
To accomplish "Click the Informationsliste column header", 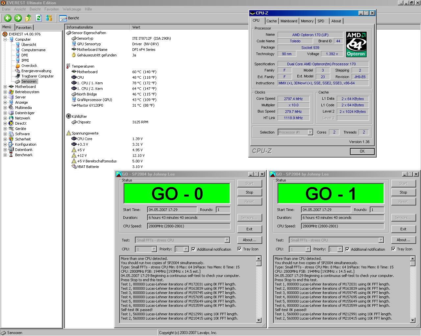I will (x=97, y=27).
